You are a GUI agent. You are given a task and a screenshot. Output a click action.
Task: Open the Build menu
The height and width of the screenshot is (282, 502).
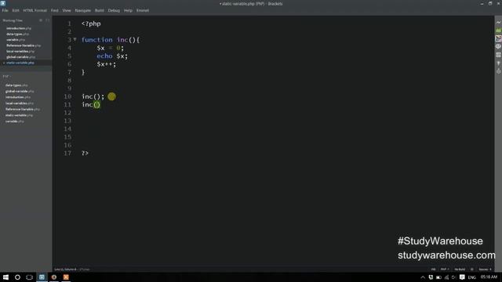click(100, 10)
